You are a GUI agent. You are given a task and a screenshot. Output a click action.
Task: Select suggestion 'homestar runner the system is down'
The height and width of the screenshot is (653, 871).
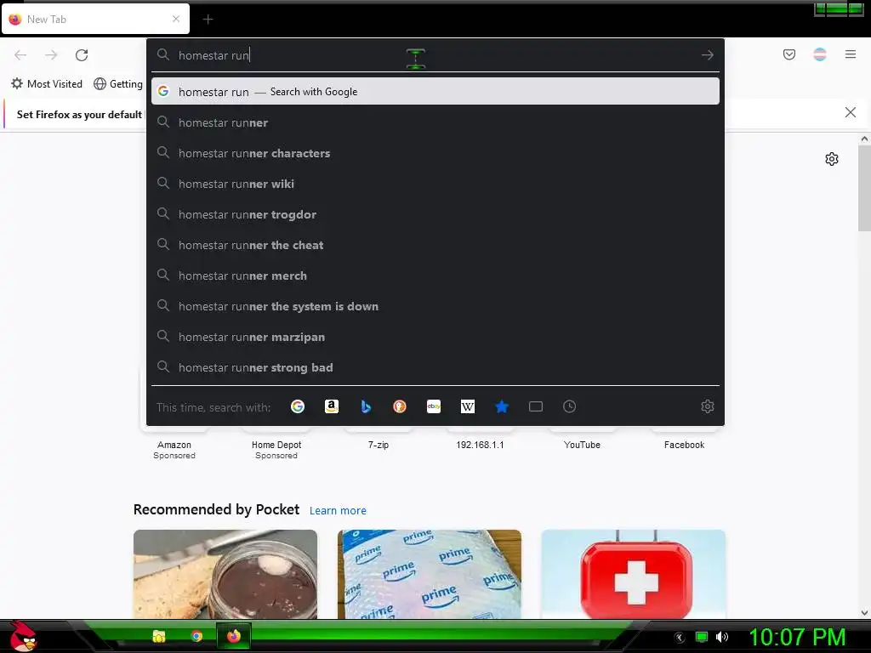click(435, 306)
